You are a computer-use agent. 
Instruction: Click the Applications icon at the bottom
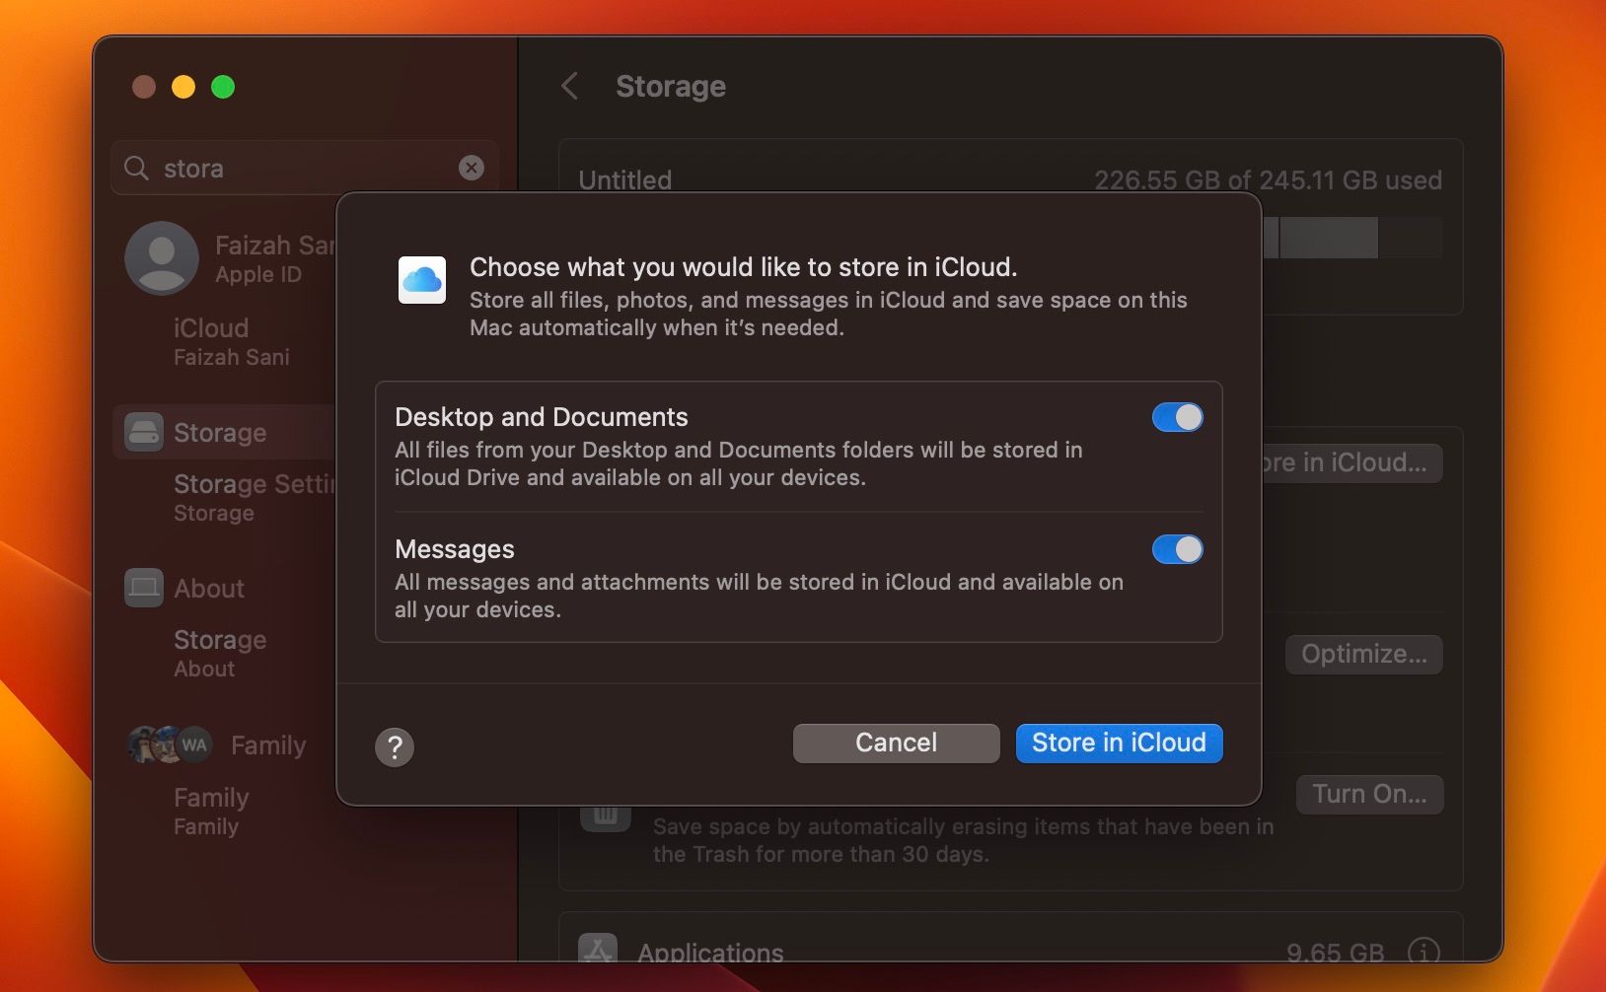click(x=598, y=949)
